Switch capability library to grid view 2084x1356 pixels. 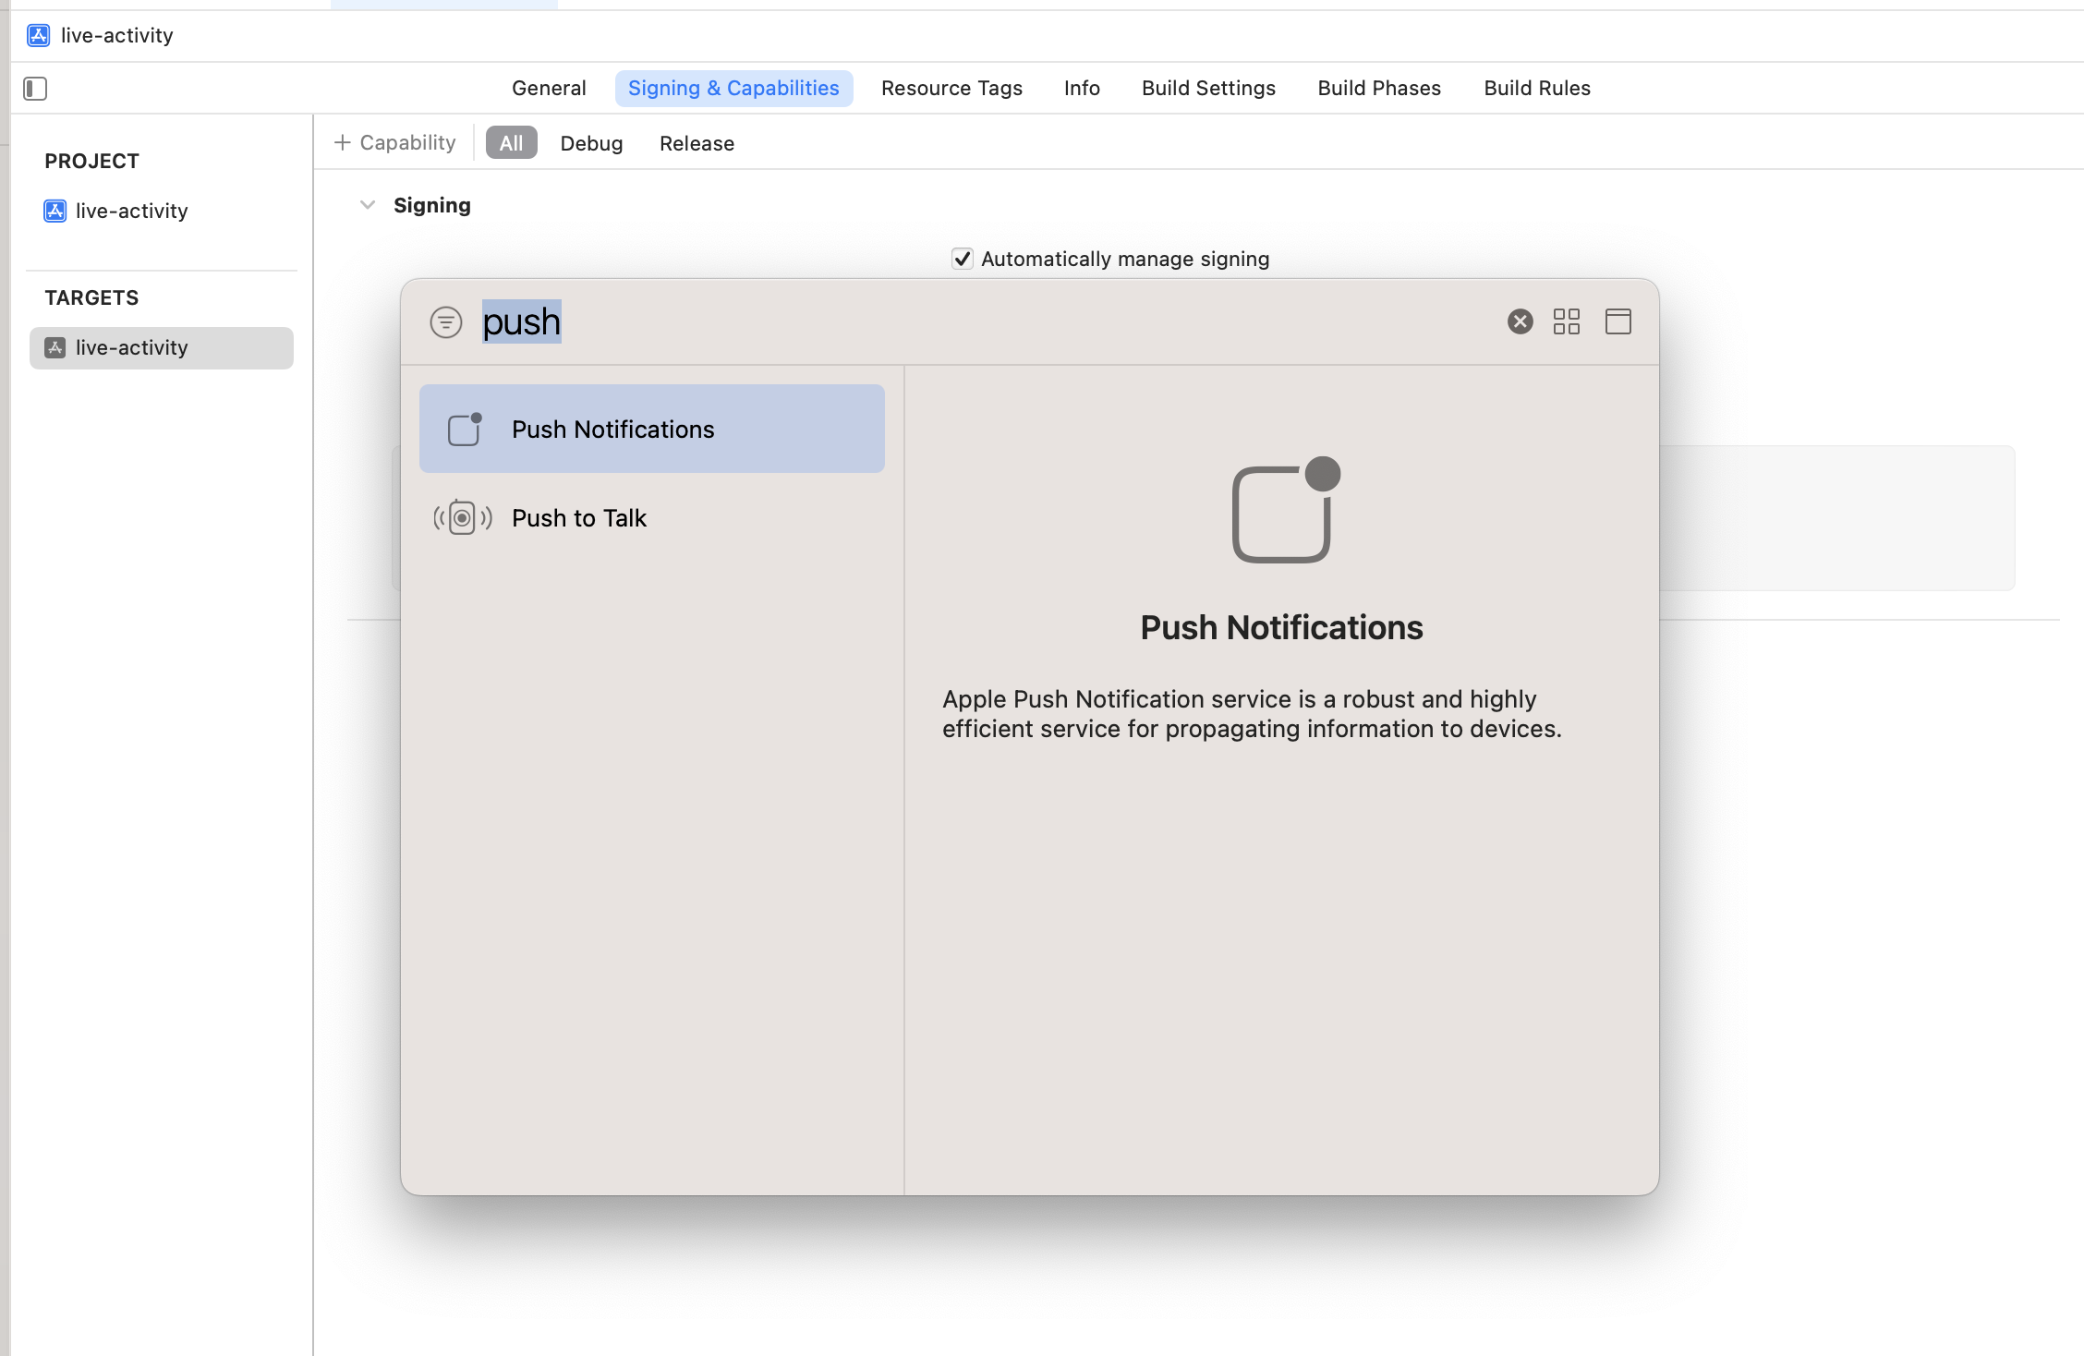point(1567,321)
